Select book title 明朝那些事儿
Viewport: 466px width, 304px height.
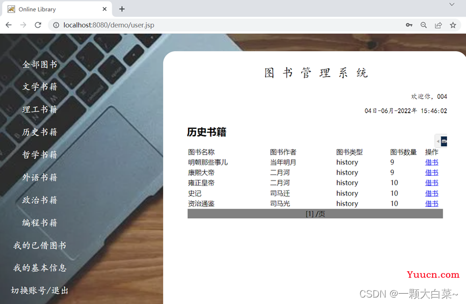pyautogui.click(x=208, y=162)
